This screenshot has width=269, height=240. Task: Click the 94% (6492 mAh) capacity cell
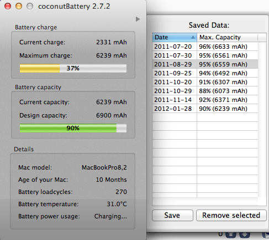coord(228,73)
